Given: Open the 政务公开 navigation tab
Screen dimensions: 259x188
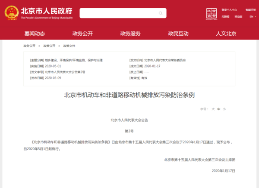Looking at the screenshot, I should 82,34.
